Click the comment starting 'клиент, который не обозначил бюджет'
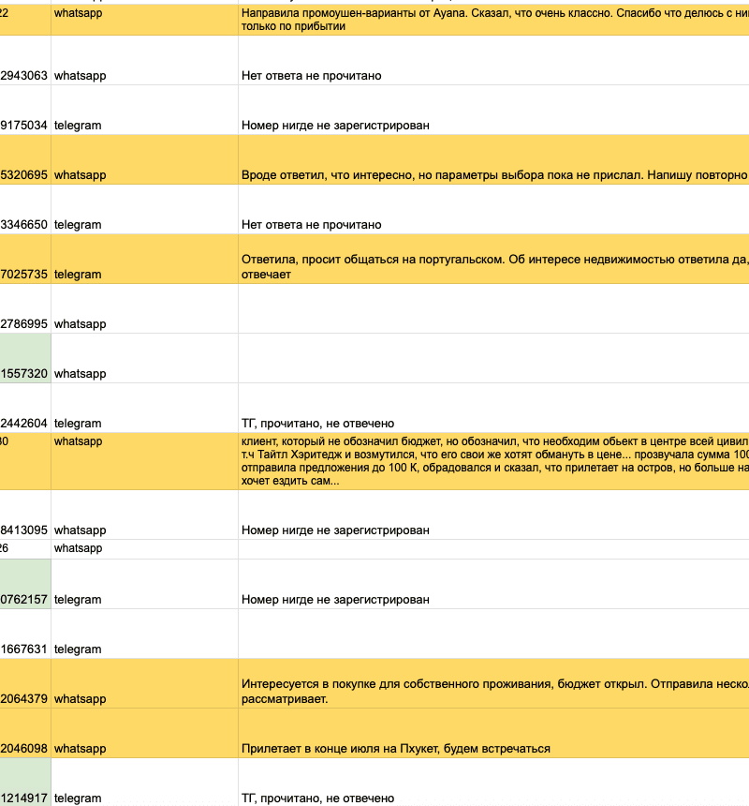 click(x=493, y=461)
